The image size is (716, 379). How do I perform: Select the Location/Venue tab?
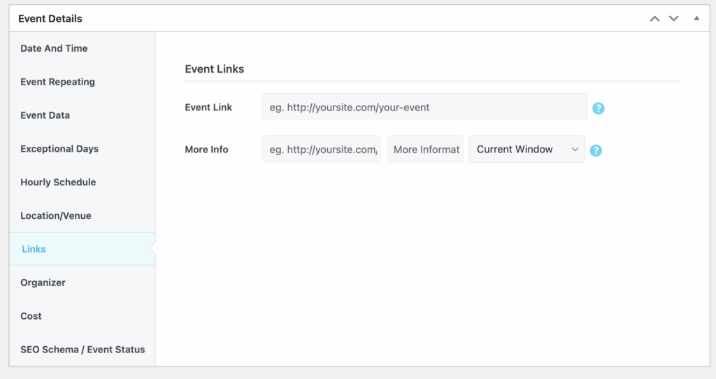pos(56,216)
